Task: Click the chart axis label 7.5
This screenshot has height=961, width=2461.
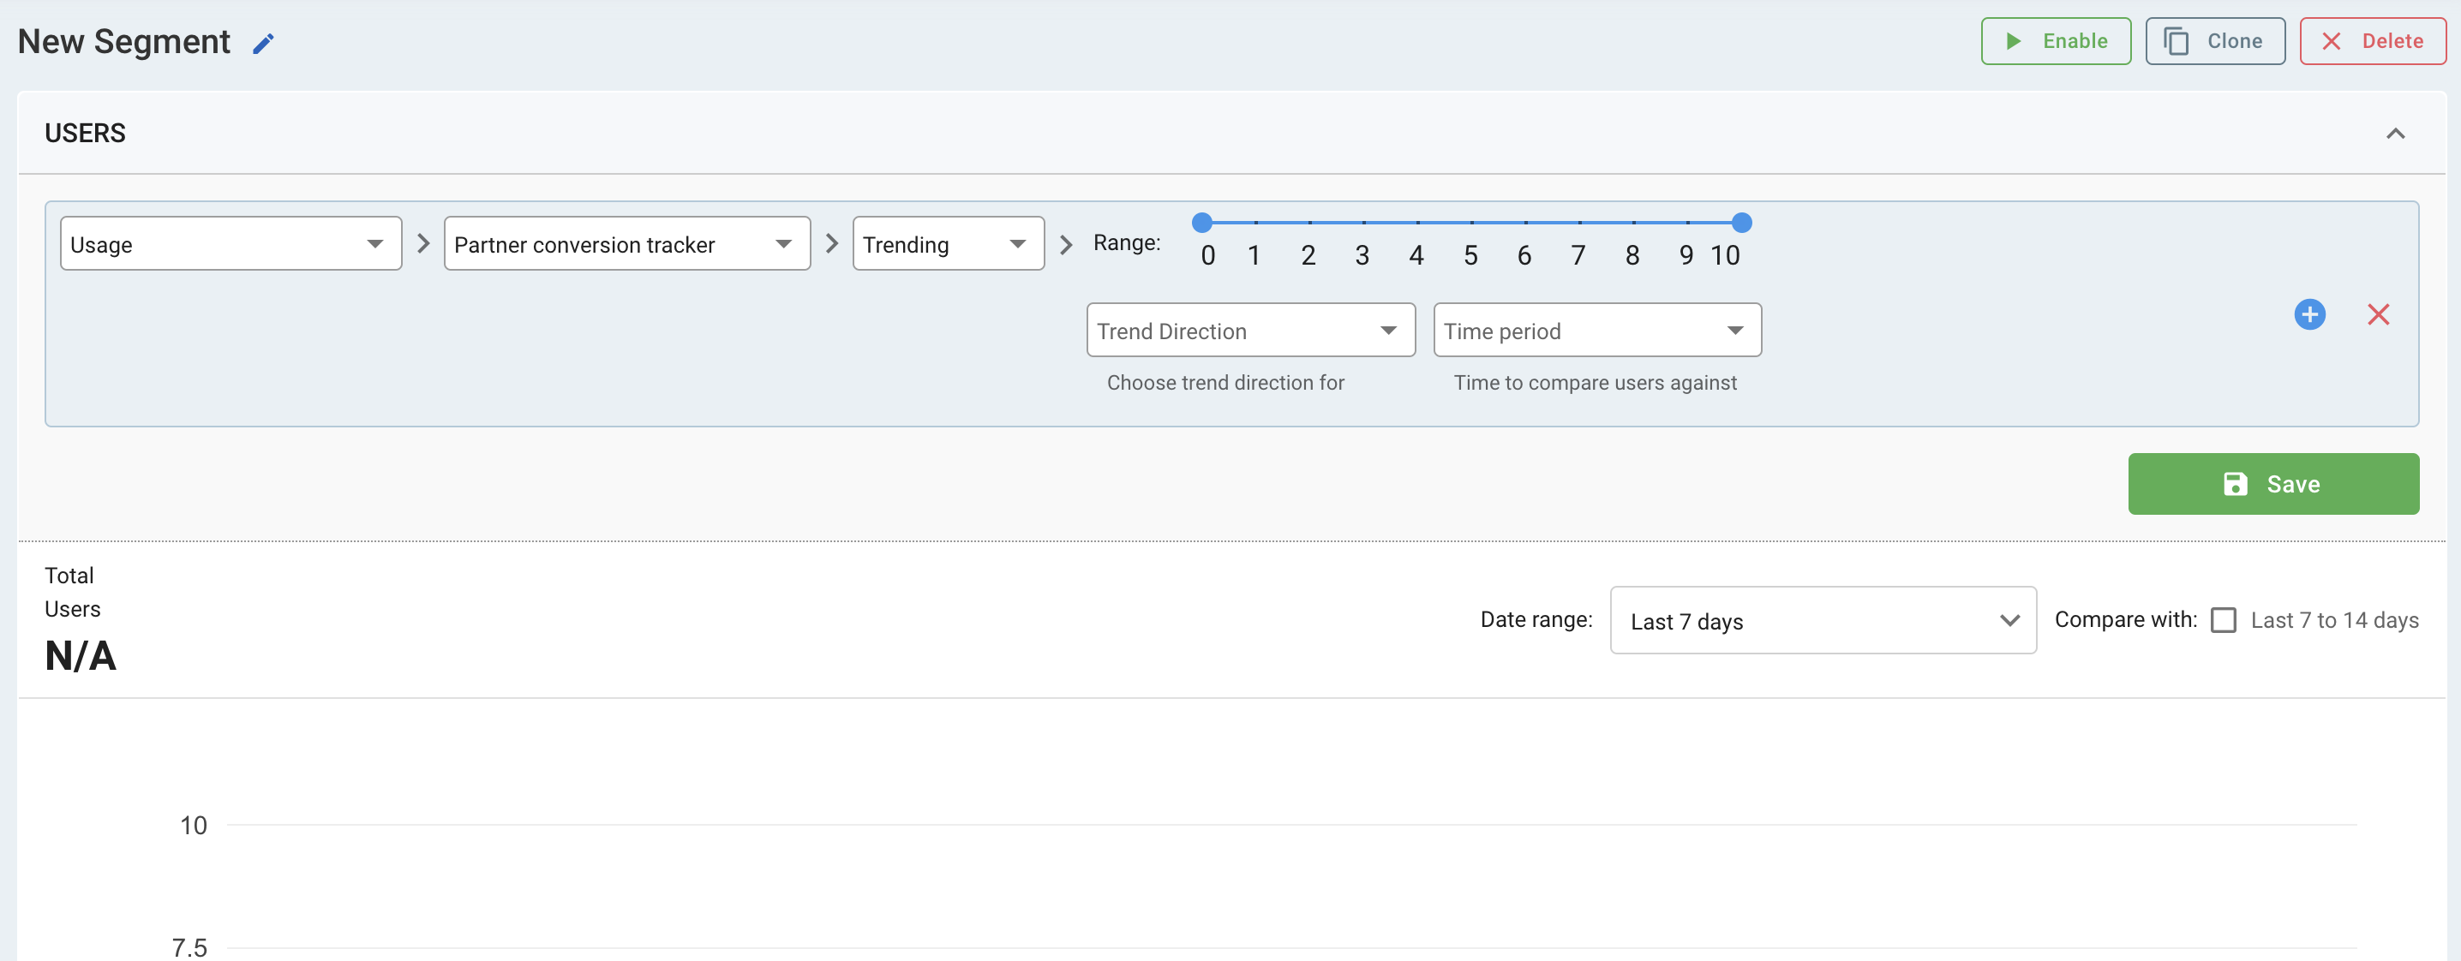Action: (189, 947)
